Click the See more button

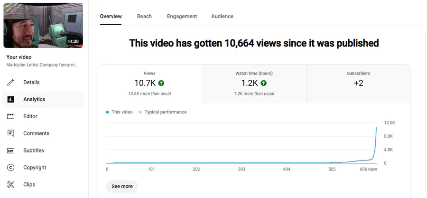coord(122,186)
